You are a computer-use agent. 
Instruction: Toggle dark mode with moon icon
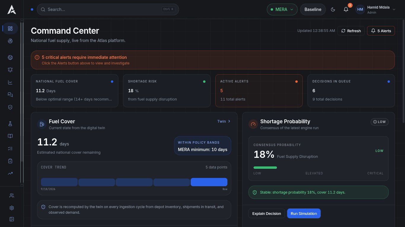point(333,9)
